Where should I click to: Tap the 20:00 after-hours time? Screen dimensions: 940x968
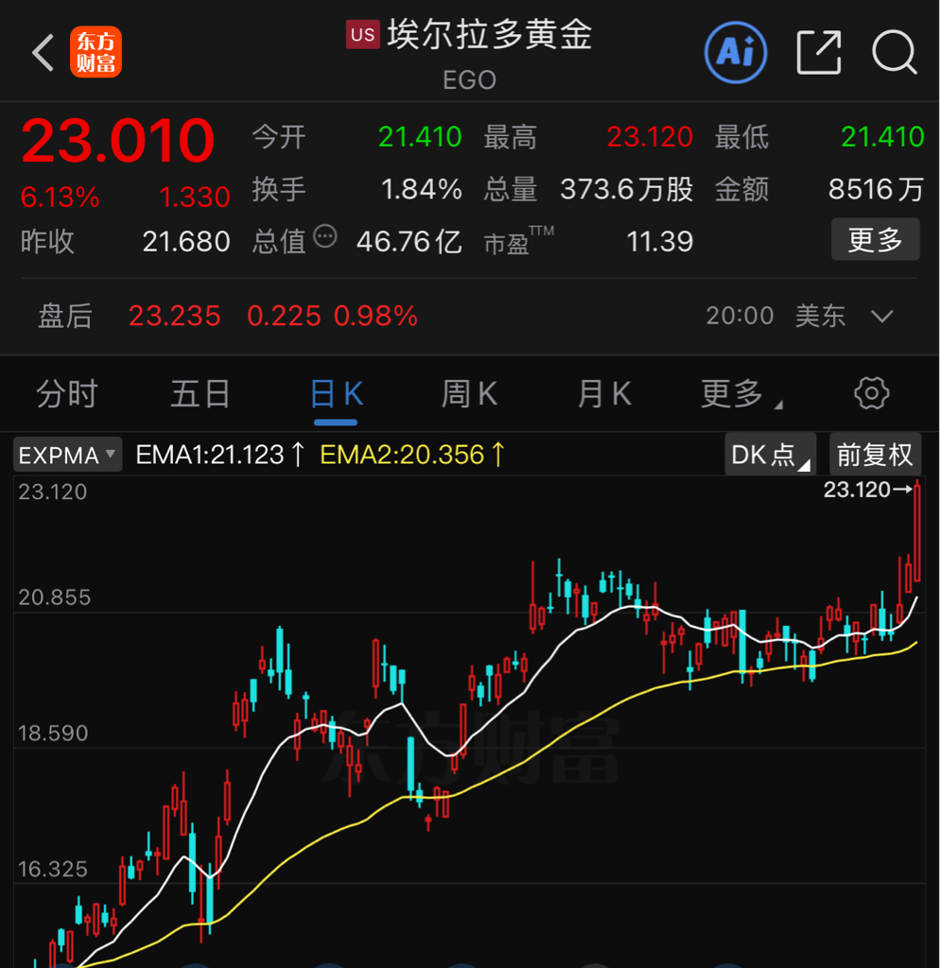pos(740,316)
